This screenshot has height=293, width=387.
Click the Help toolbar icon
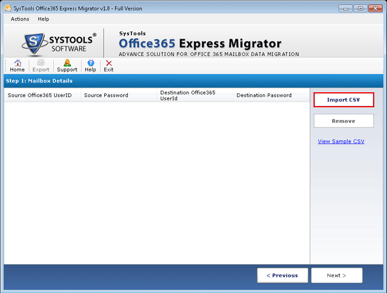[x=90, y=66]
